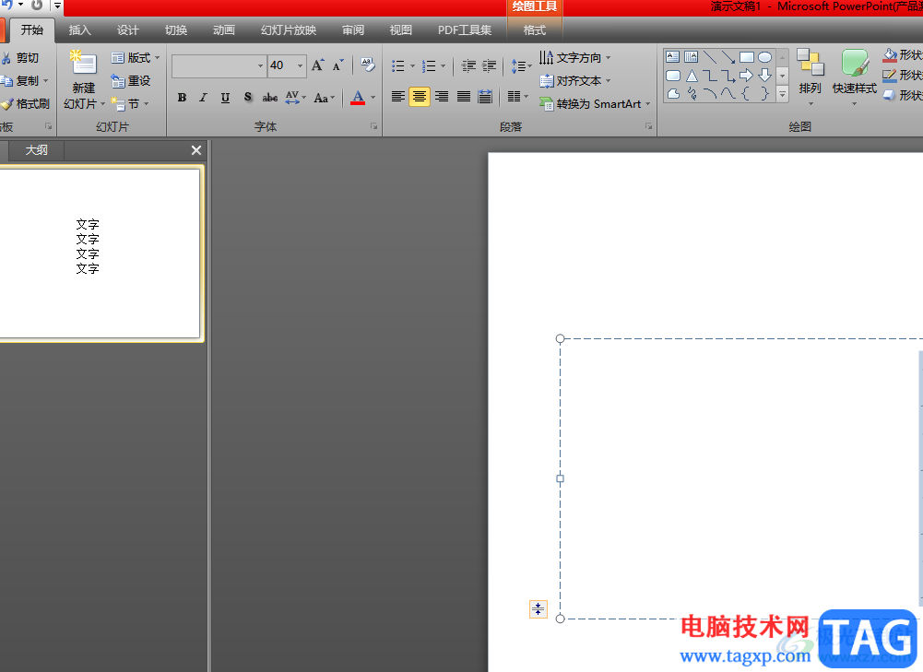Screen dimensions: 923x672
Task: Close the slides outline pane
Action: (196, 150)
